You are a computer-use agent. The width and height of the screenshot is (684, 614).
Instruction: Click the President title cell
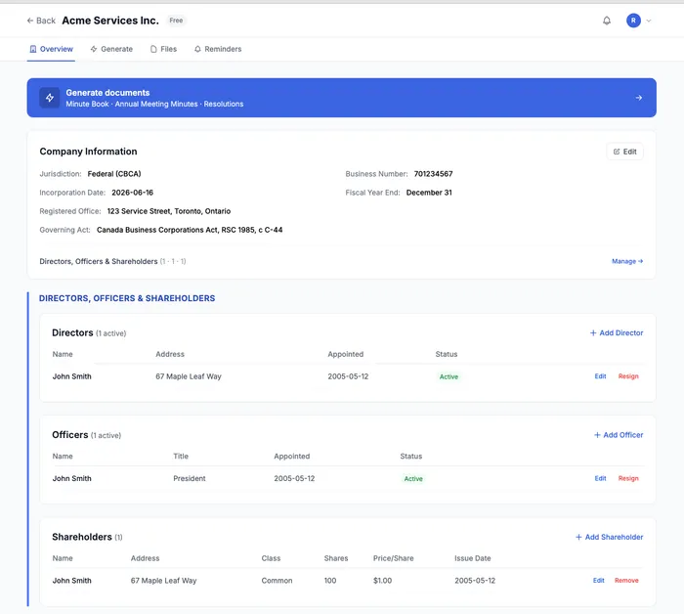coord(190,478)
